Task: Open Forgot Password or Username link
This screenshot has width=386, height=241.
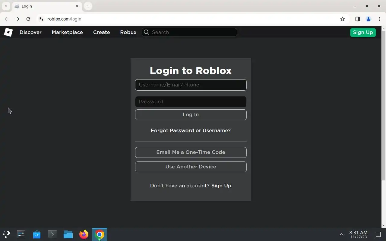Action: 191,130
